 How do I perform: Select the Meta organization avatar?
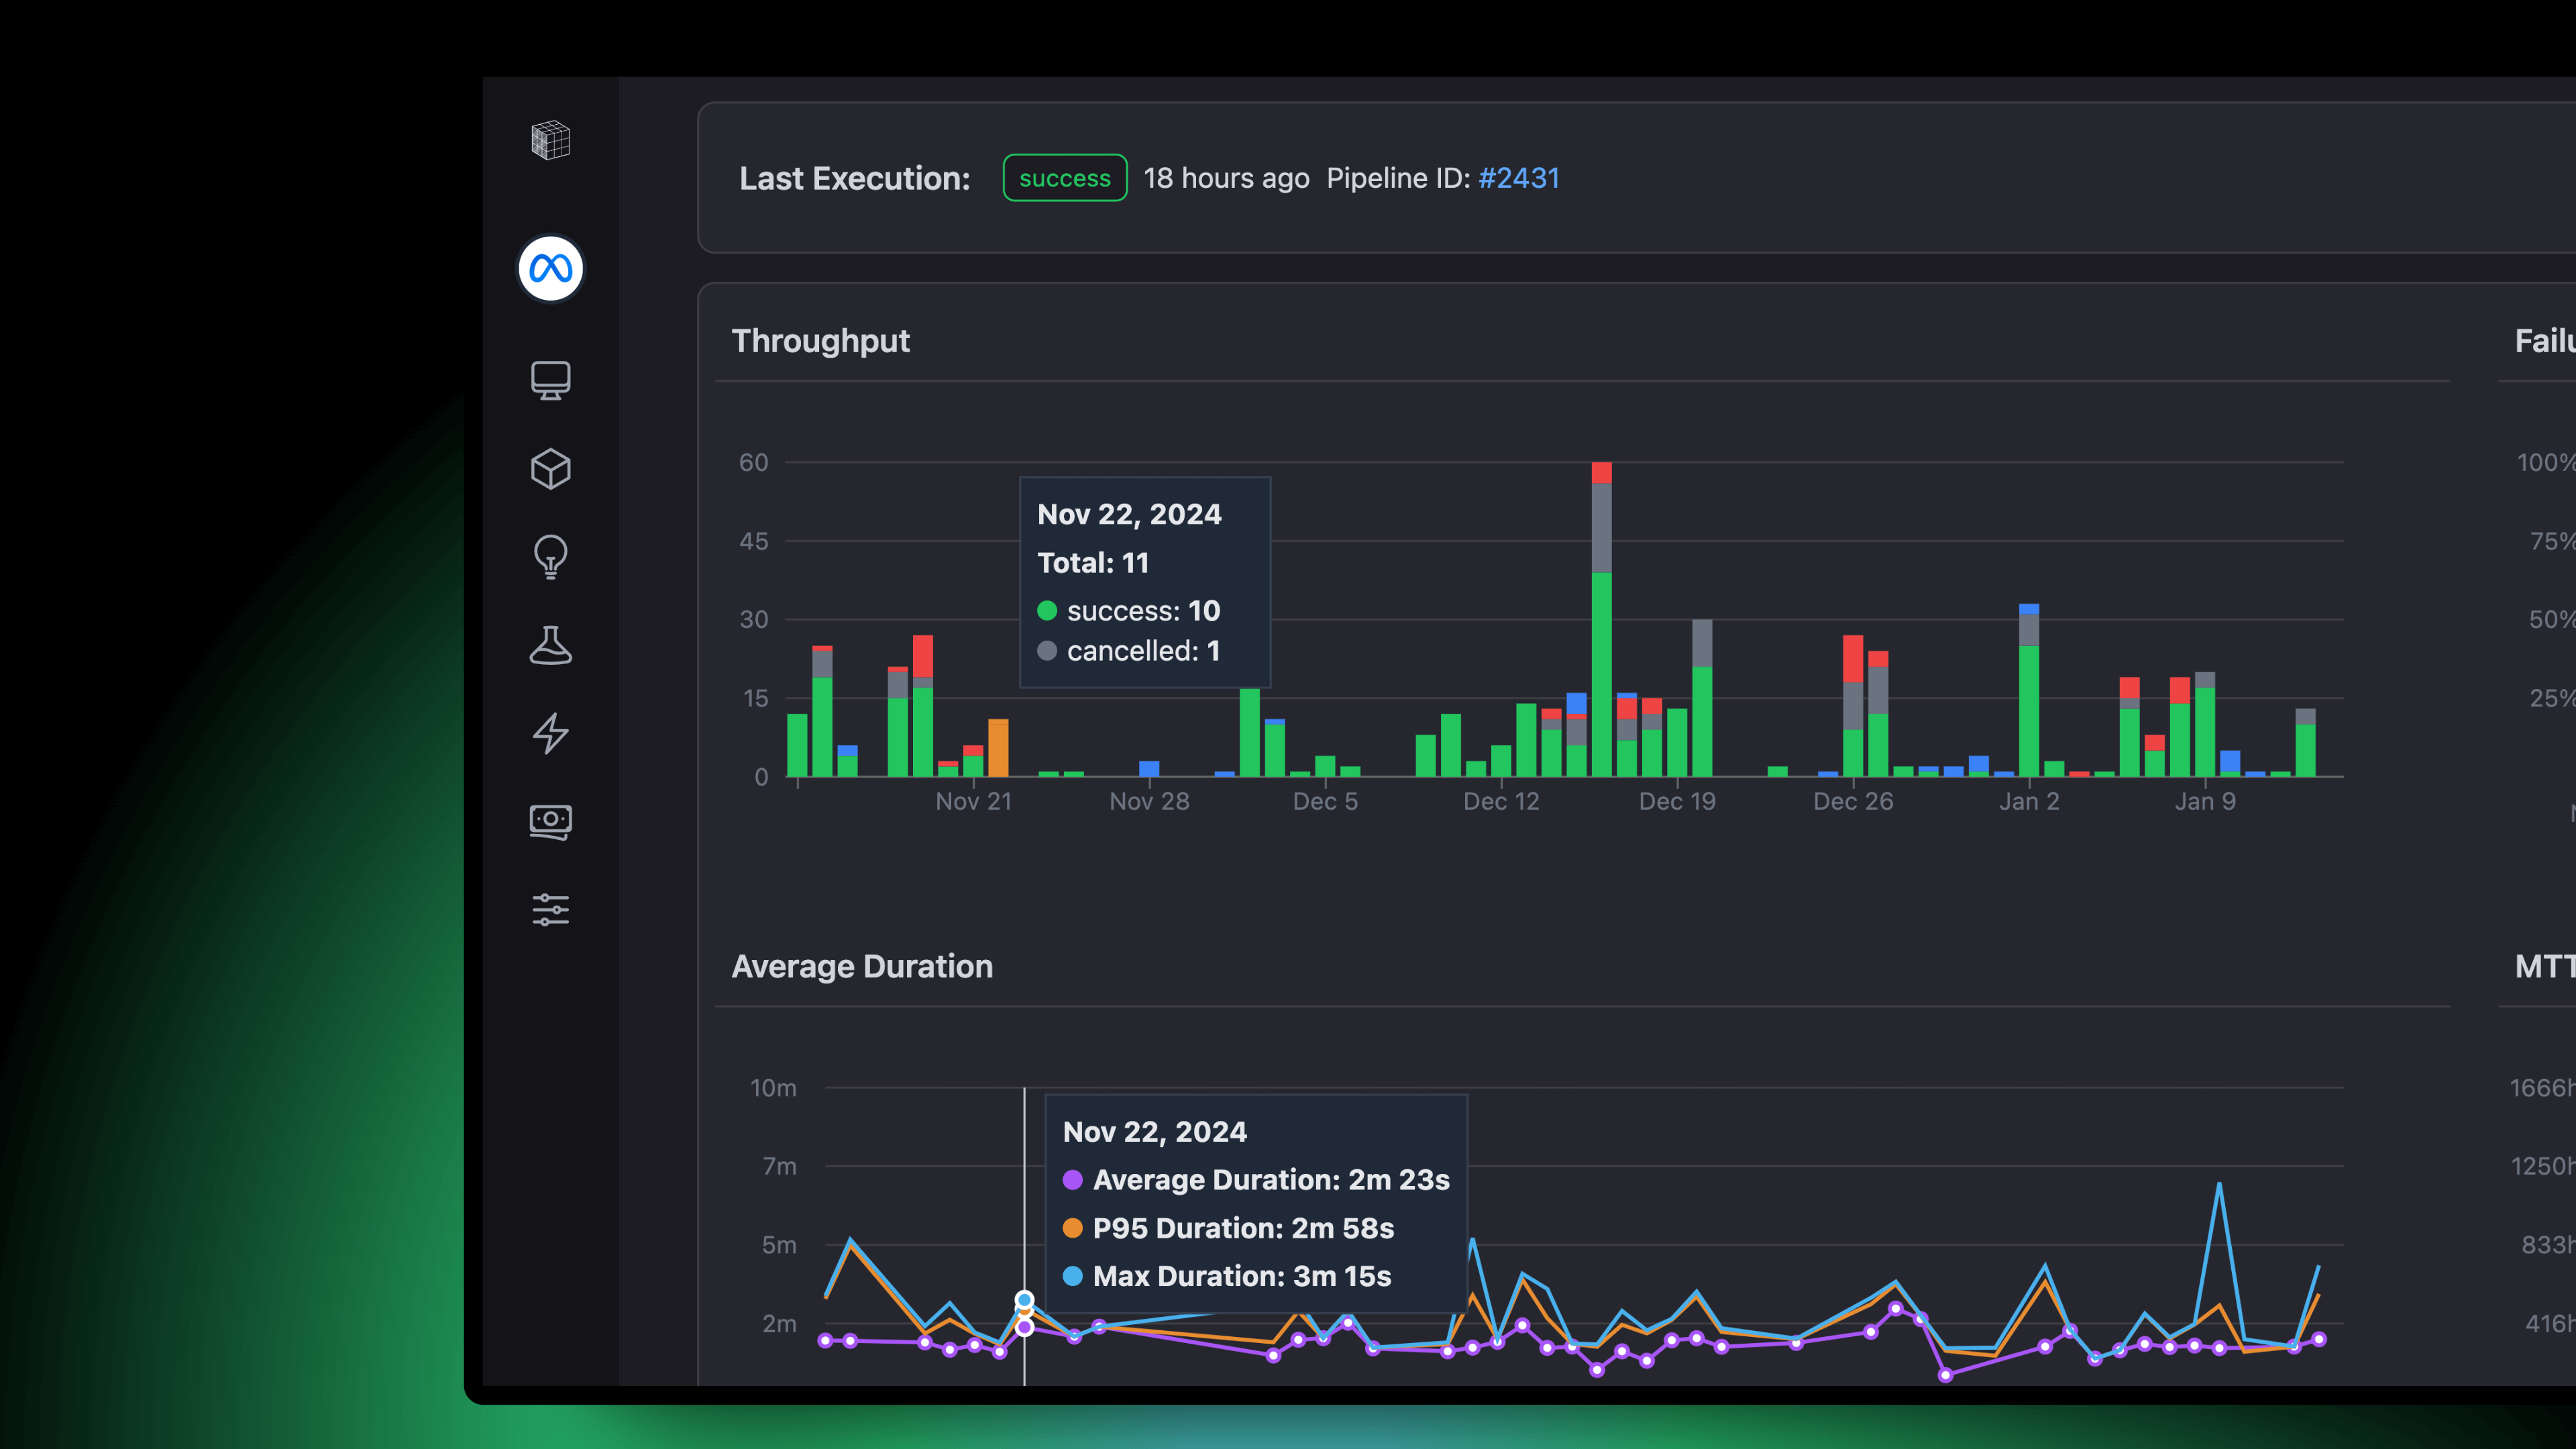[x=550, y=268]
